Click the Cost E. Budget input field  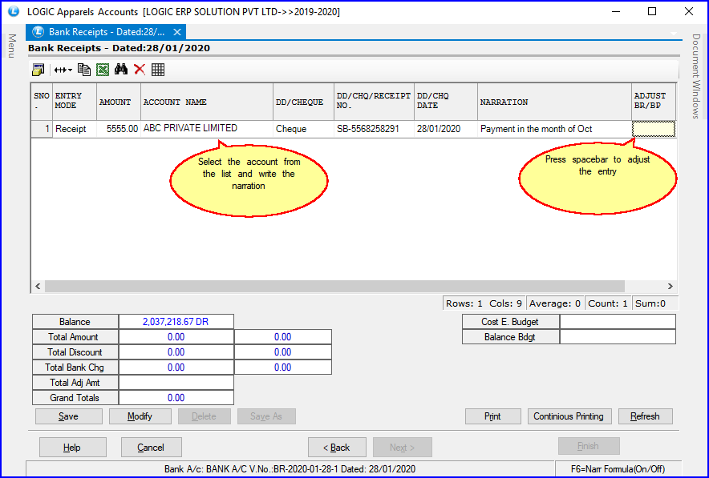click(618, 322)
